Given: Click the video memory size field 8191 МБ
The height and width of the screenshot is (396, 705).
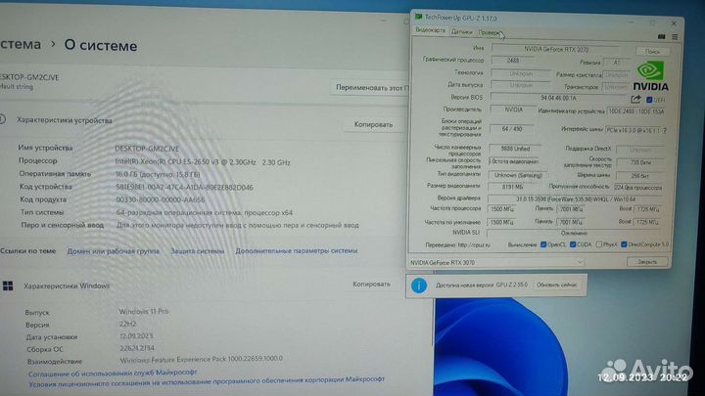Looking at the screenshot, I should click(513, 187).
